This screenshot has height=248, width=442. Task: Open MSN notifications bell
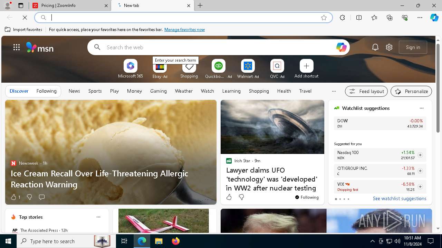coord(375,47)
